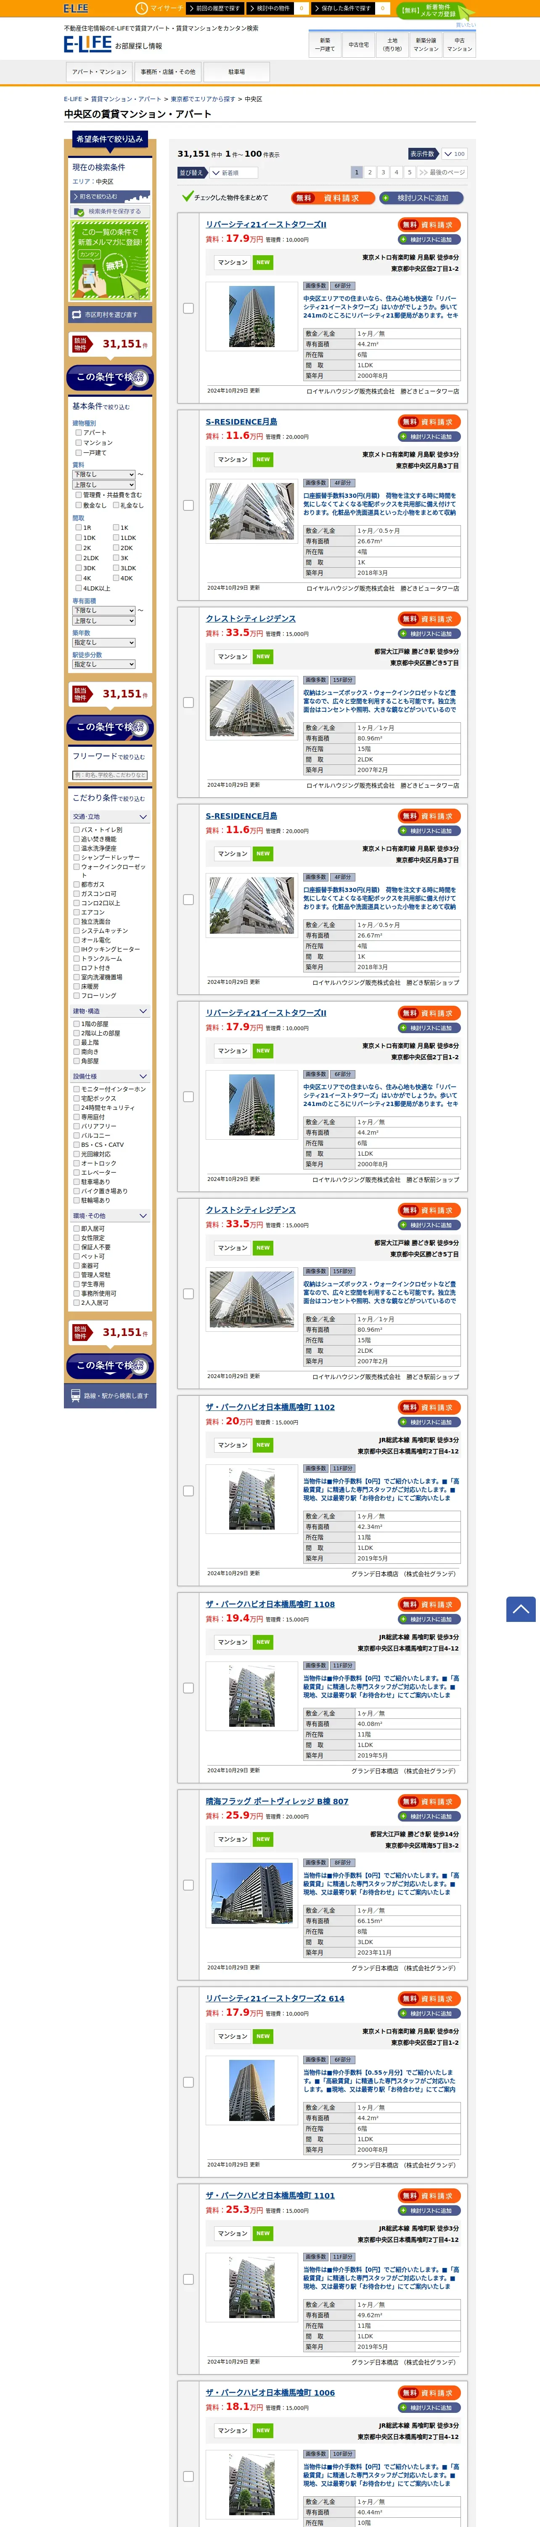
Task: Open the 駐車場 tab
Action: click(x=236, y=72)
